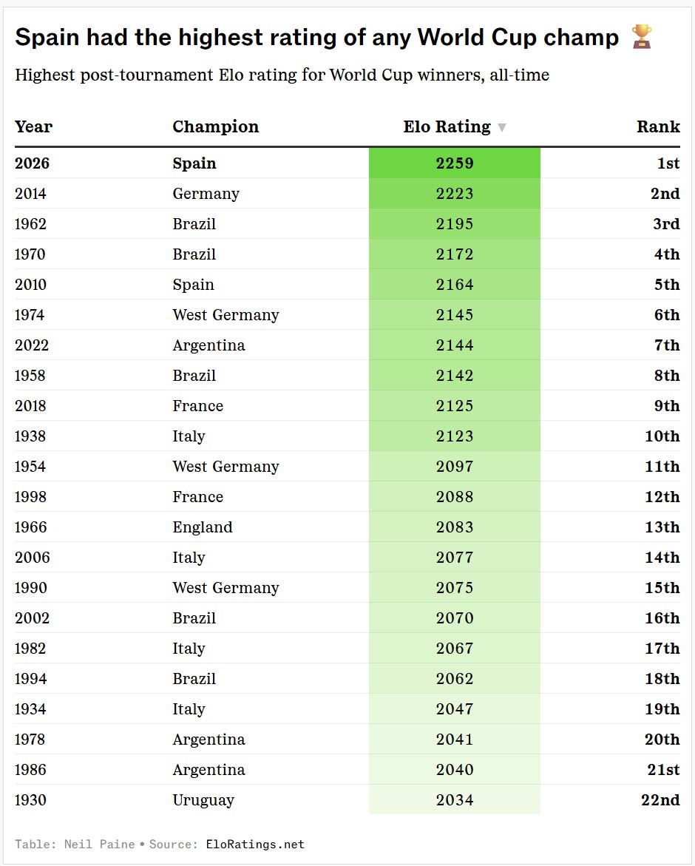Screen dimensions: 695x866
Task: Select the 2195 rating for 1962 Brazil
Action: (x=454, y=223)
